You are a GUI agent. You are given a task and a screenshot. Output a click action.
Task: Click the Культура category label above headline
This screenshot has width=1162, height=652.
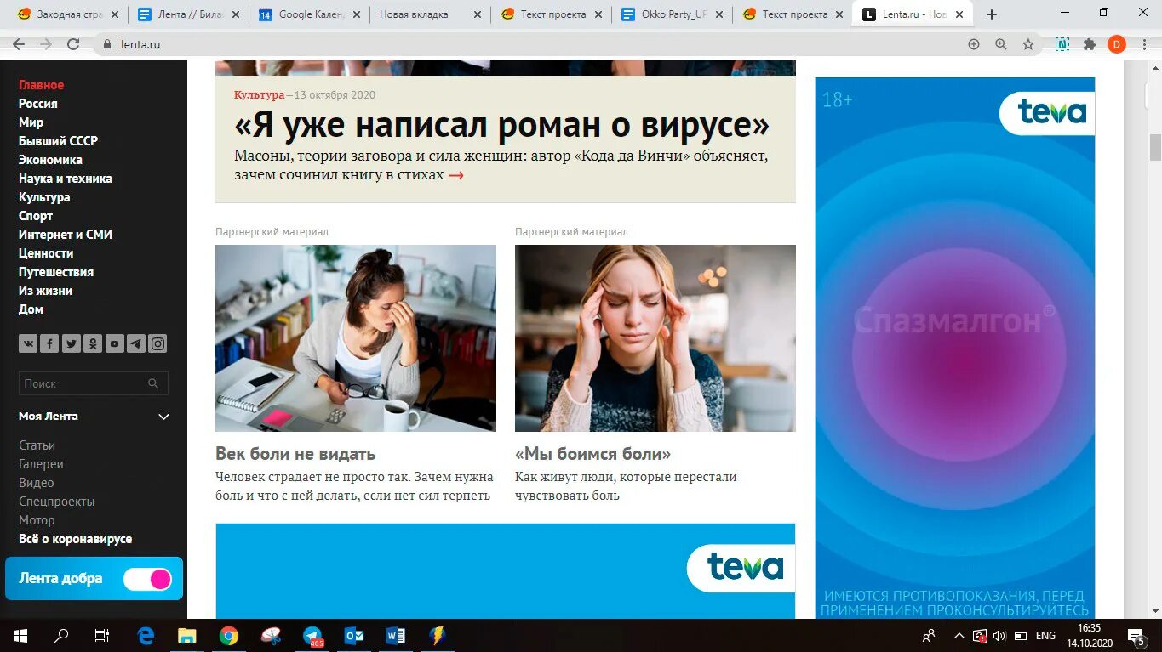tap(259, 94)
